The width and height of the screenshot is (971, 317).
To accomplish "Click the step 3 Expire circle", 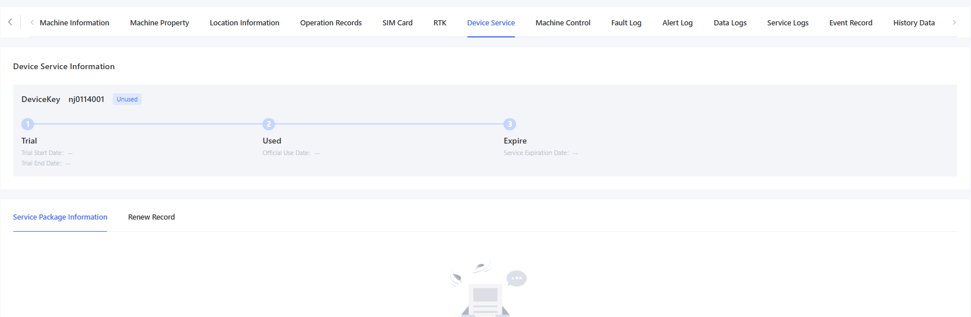I will click(509, 124).
